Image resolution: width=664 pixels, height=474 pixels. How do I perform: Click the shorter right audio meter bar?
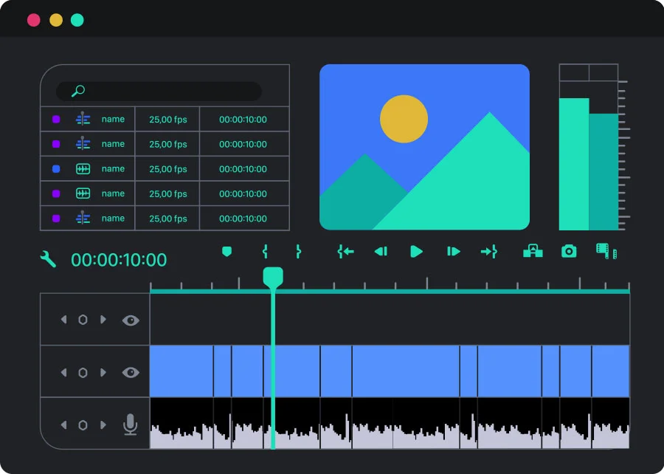[604, 171]
